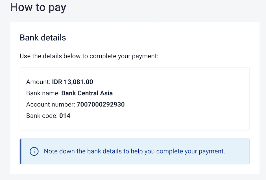266x180 pixels.
Task: Click the "Amount:" label
Action: 38,82
